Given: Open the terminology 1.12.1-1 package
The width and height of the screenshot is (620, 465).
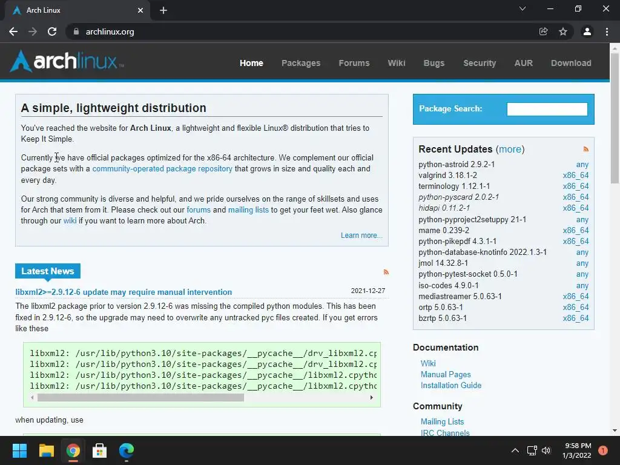Looking at the screenshot, I should point(454,186).
